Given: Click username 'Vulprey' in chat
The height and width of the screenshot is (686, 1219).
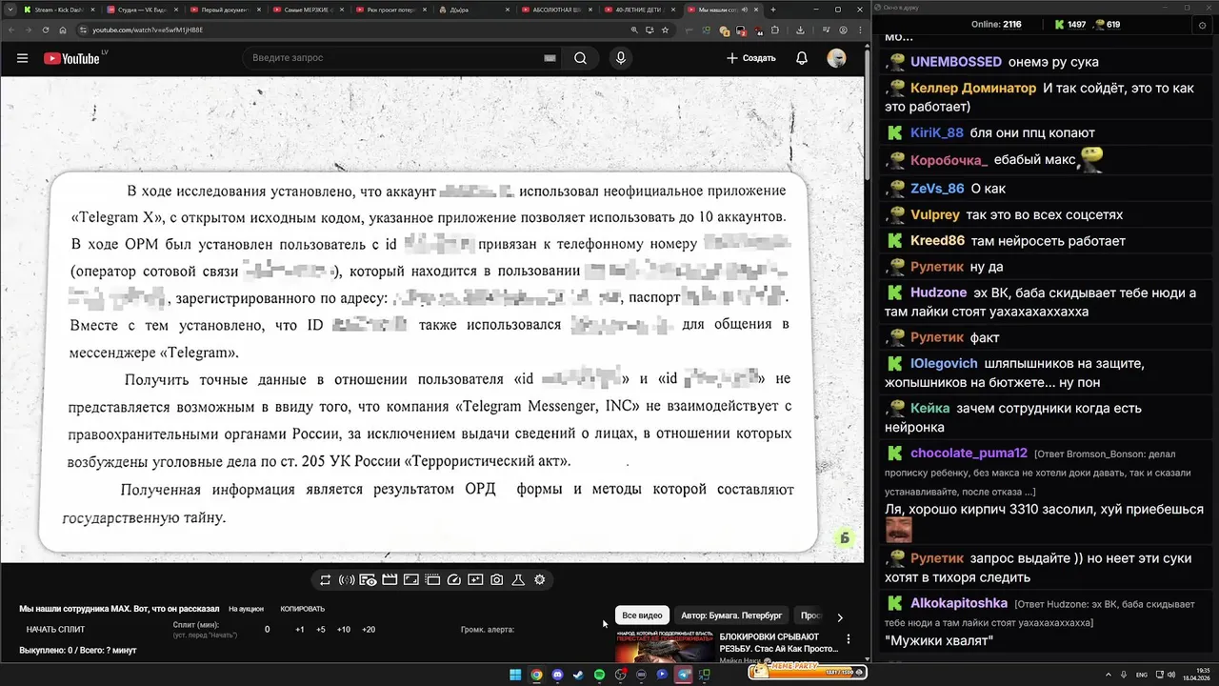Looking at the screenshot, I should pyautogui.click(x=934, y=215).
